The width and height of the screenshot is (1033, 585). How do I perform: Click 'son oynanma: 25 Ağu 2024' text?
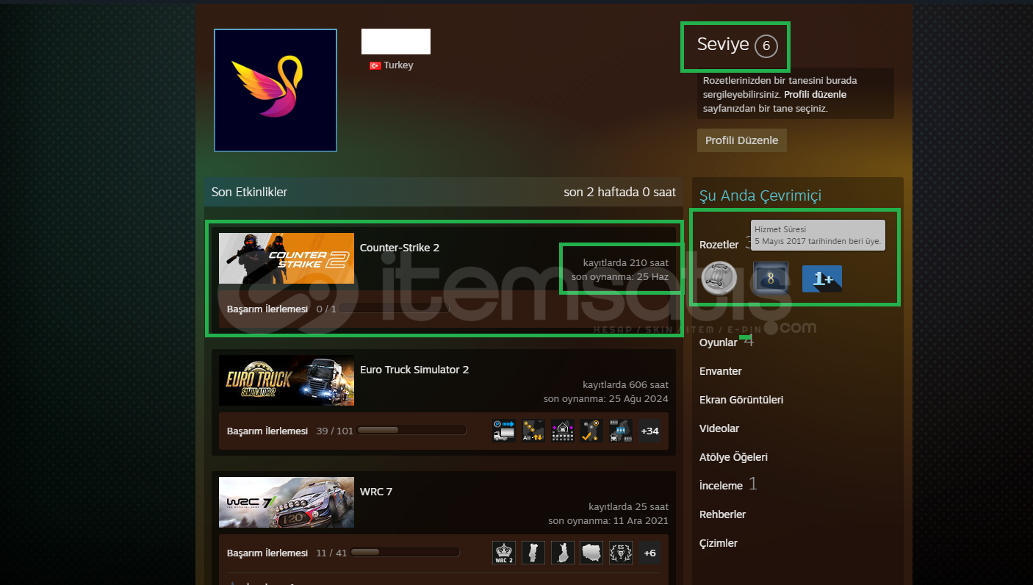(x=606, y=399)
